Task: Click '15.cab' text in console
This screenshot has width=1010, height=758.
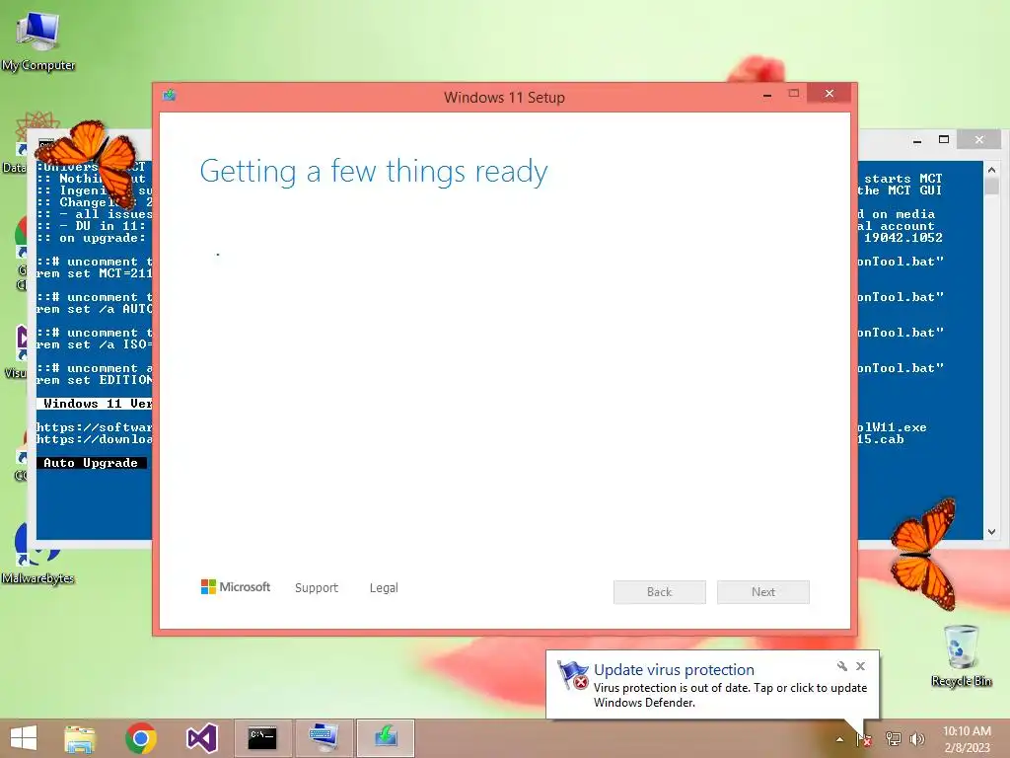Action: [881, 439]
